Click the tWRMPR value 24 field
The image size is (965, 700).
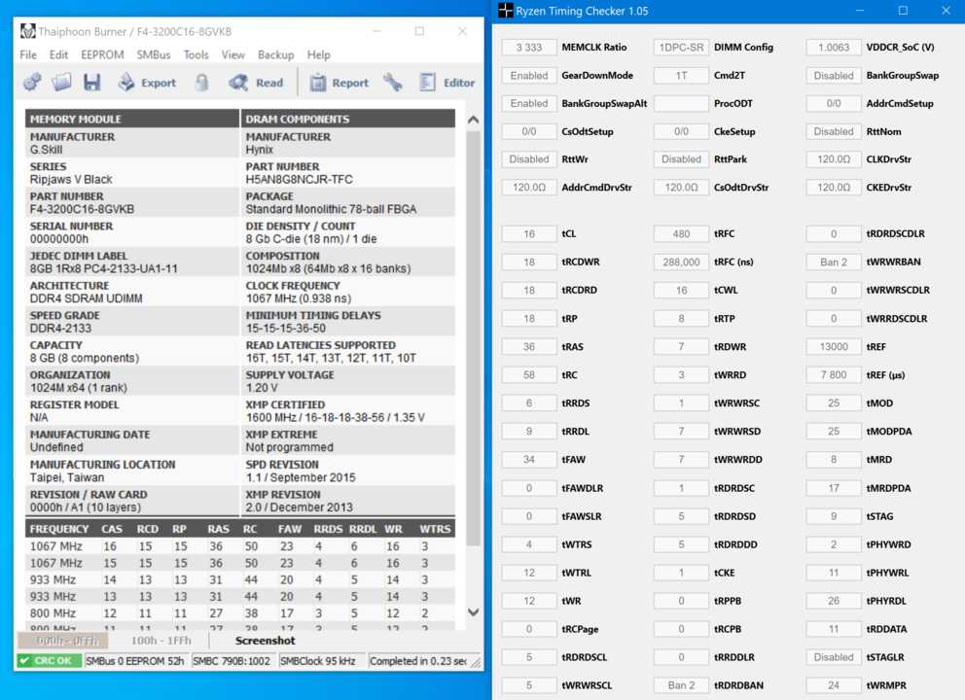(x=834, y=685)
